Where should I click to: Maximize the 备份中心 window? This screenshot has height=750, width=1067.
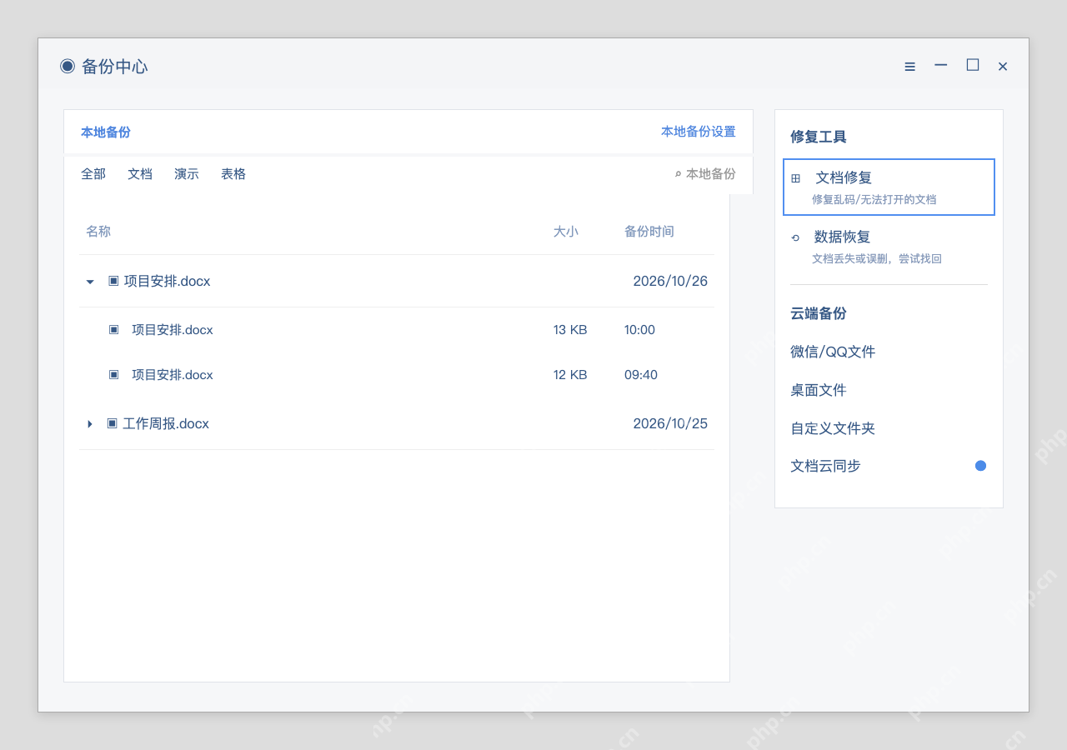click(x=973, y=65)
